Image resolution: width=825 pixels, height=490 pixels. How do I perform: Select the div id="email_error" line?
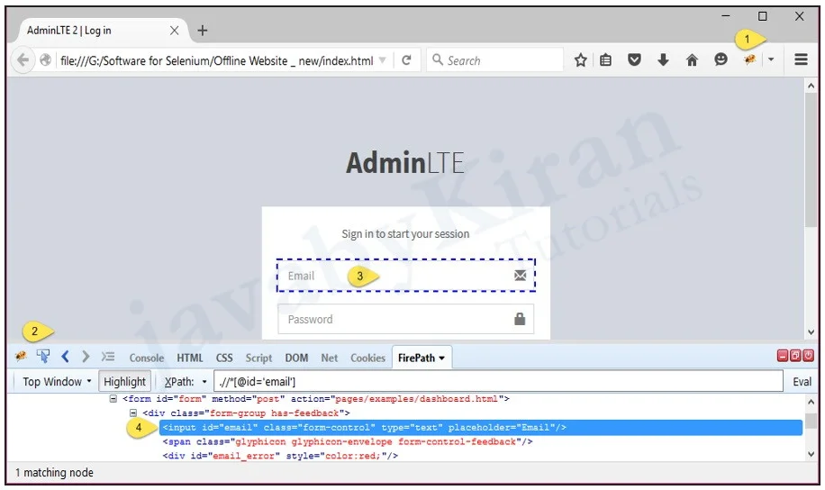tap(280, 456)
